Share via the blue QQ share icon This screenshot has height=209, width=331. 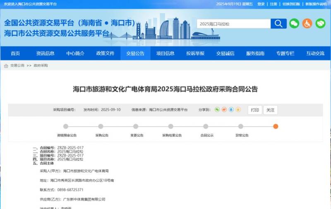(x=231, y=109)
